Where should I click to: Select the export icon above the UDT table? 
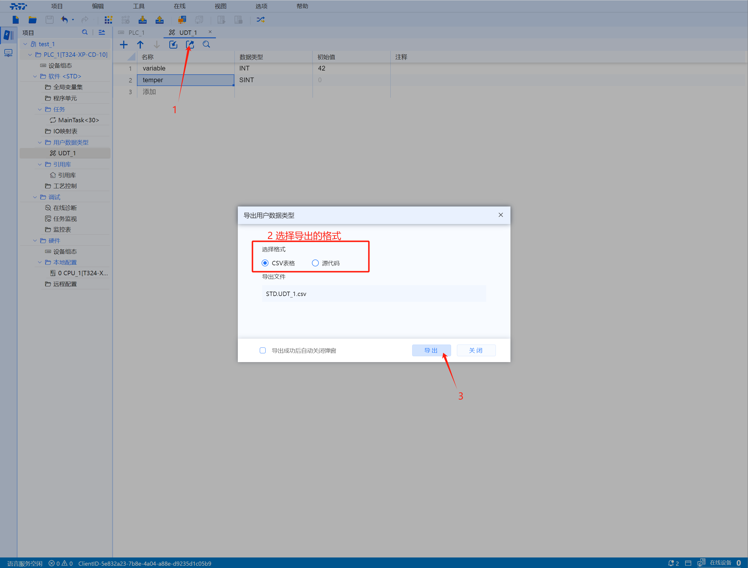[x=190, y=44]
